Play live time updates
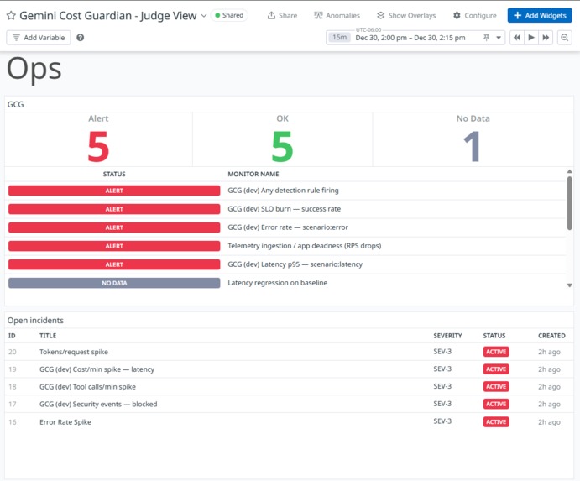The width and height of the screenshot is (580, 481). (x=531, y=38)
